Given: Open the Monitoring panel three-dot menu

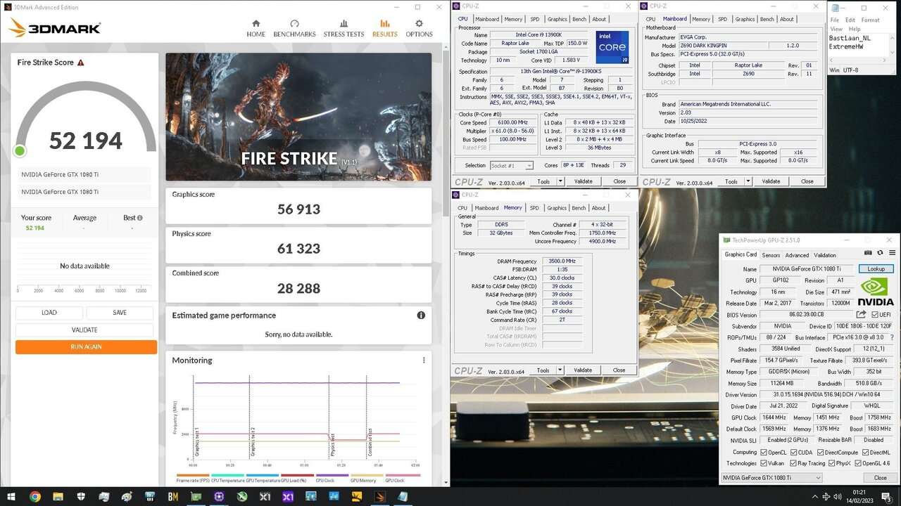Looking at the screenshot, I should 424,361.
